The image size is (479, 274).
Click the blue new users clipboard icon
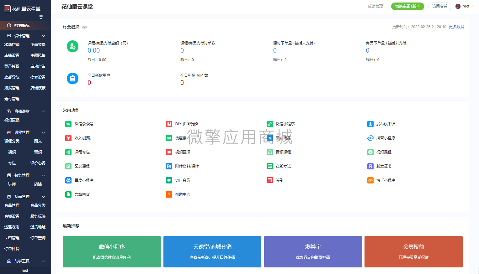coord(72,78)
